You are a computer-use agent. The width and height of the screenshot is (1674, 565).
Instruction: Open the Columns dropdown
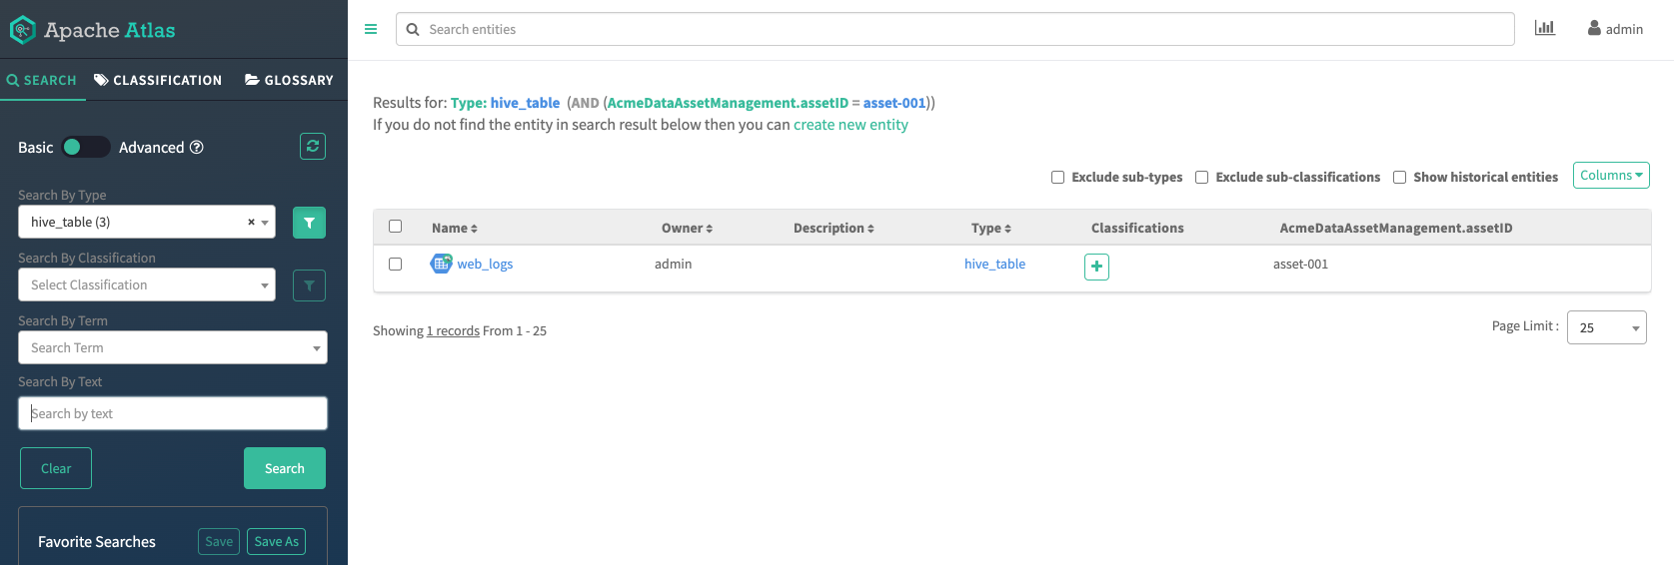pyautogui.click(x=1611, y=175)
